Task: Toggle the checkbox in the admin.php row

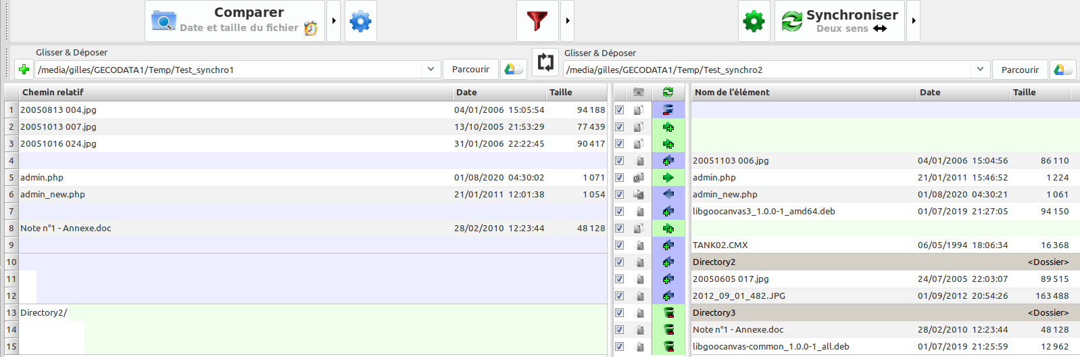Action: coord(619,177)
